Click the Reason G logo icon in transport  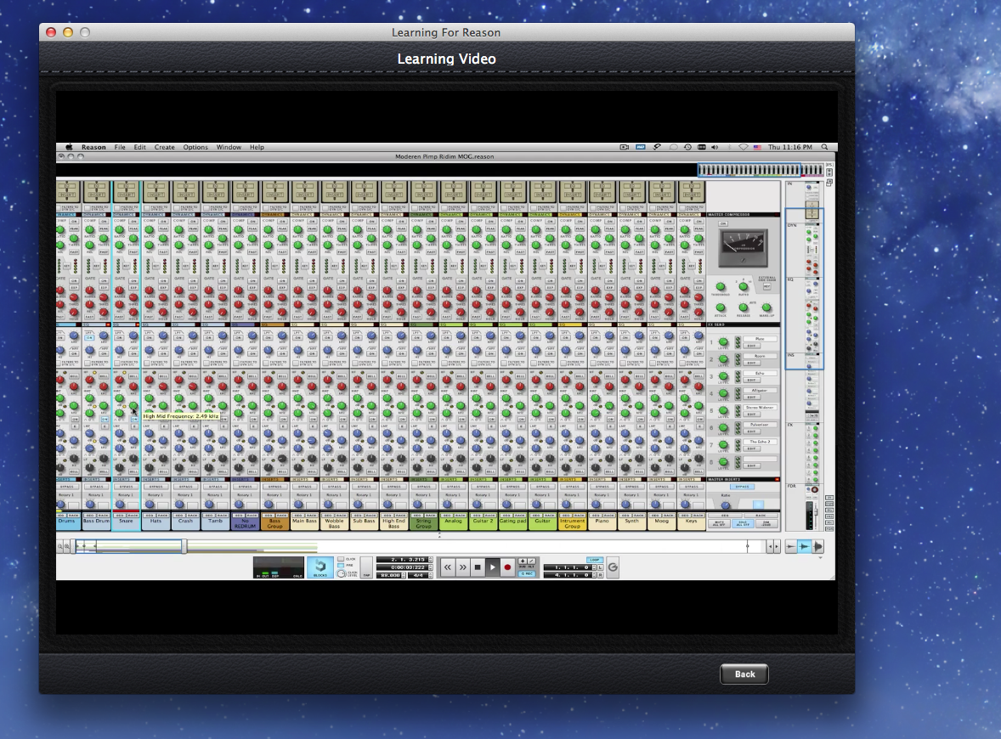click(x=613, y=567)
